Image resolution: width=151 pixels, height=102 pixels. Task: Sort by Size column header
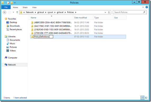tap(120, 18)
